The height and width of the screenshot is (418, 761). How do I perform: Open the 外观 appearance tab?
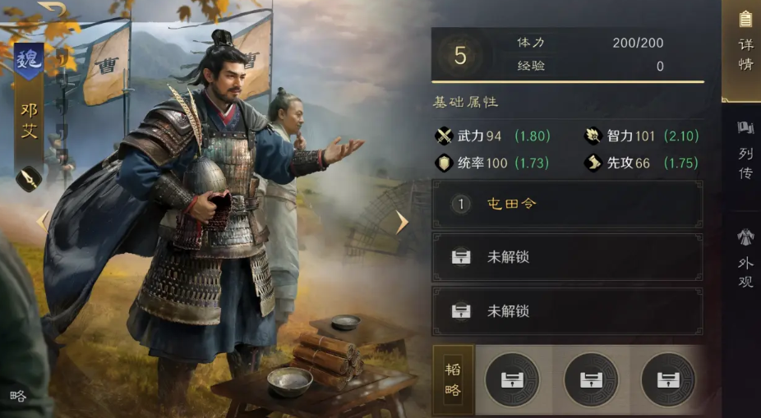pyautogui.click(x=745, y=258)
